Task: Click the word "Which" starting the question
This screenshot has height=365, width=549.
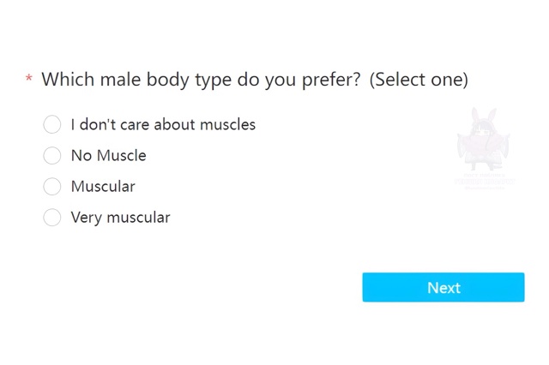Action: (68, 79)
